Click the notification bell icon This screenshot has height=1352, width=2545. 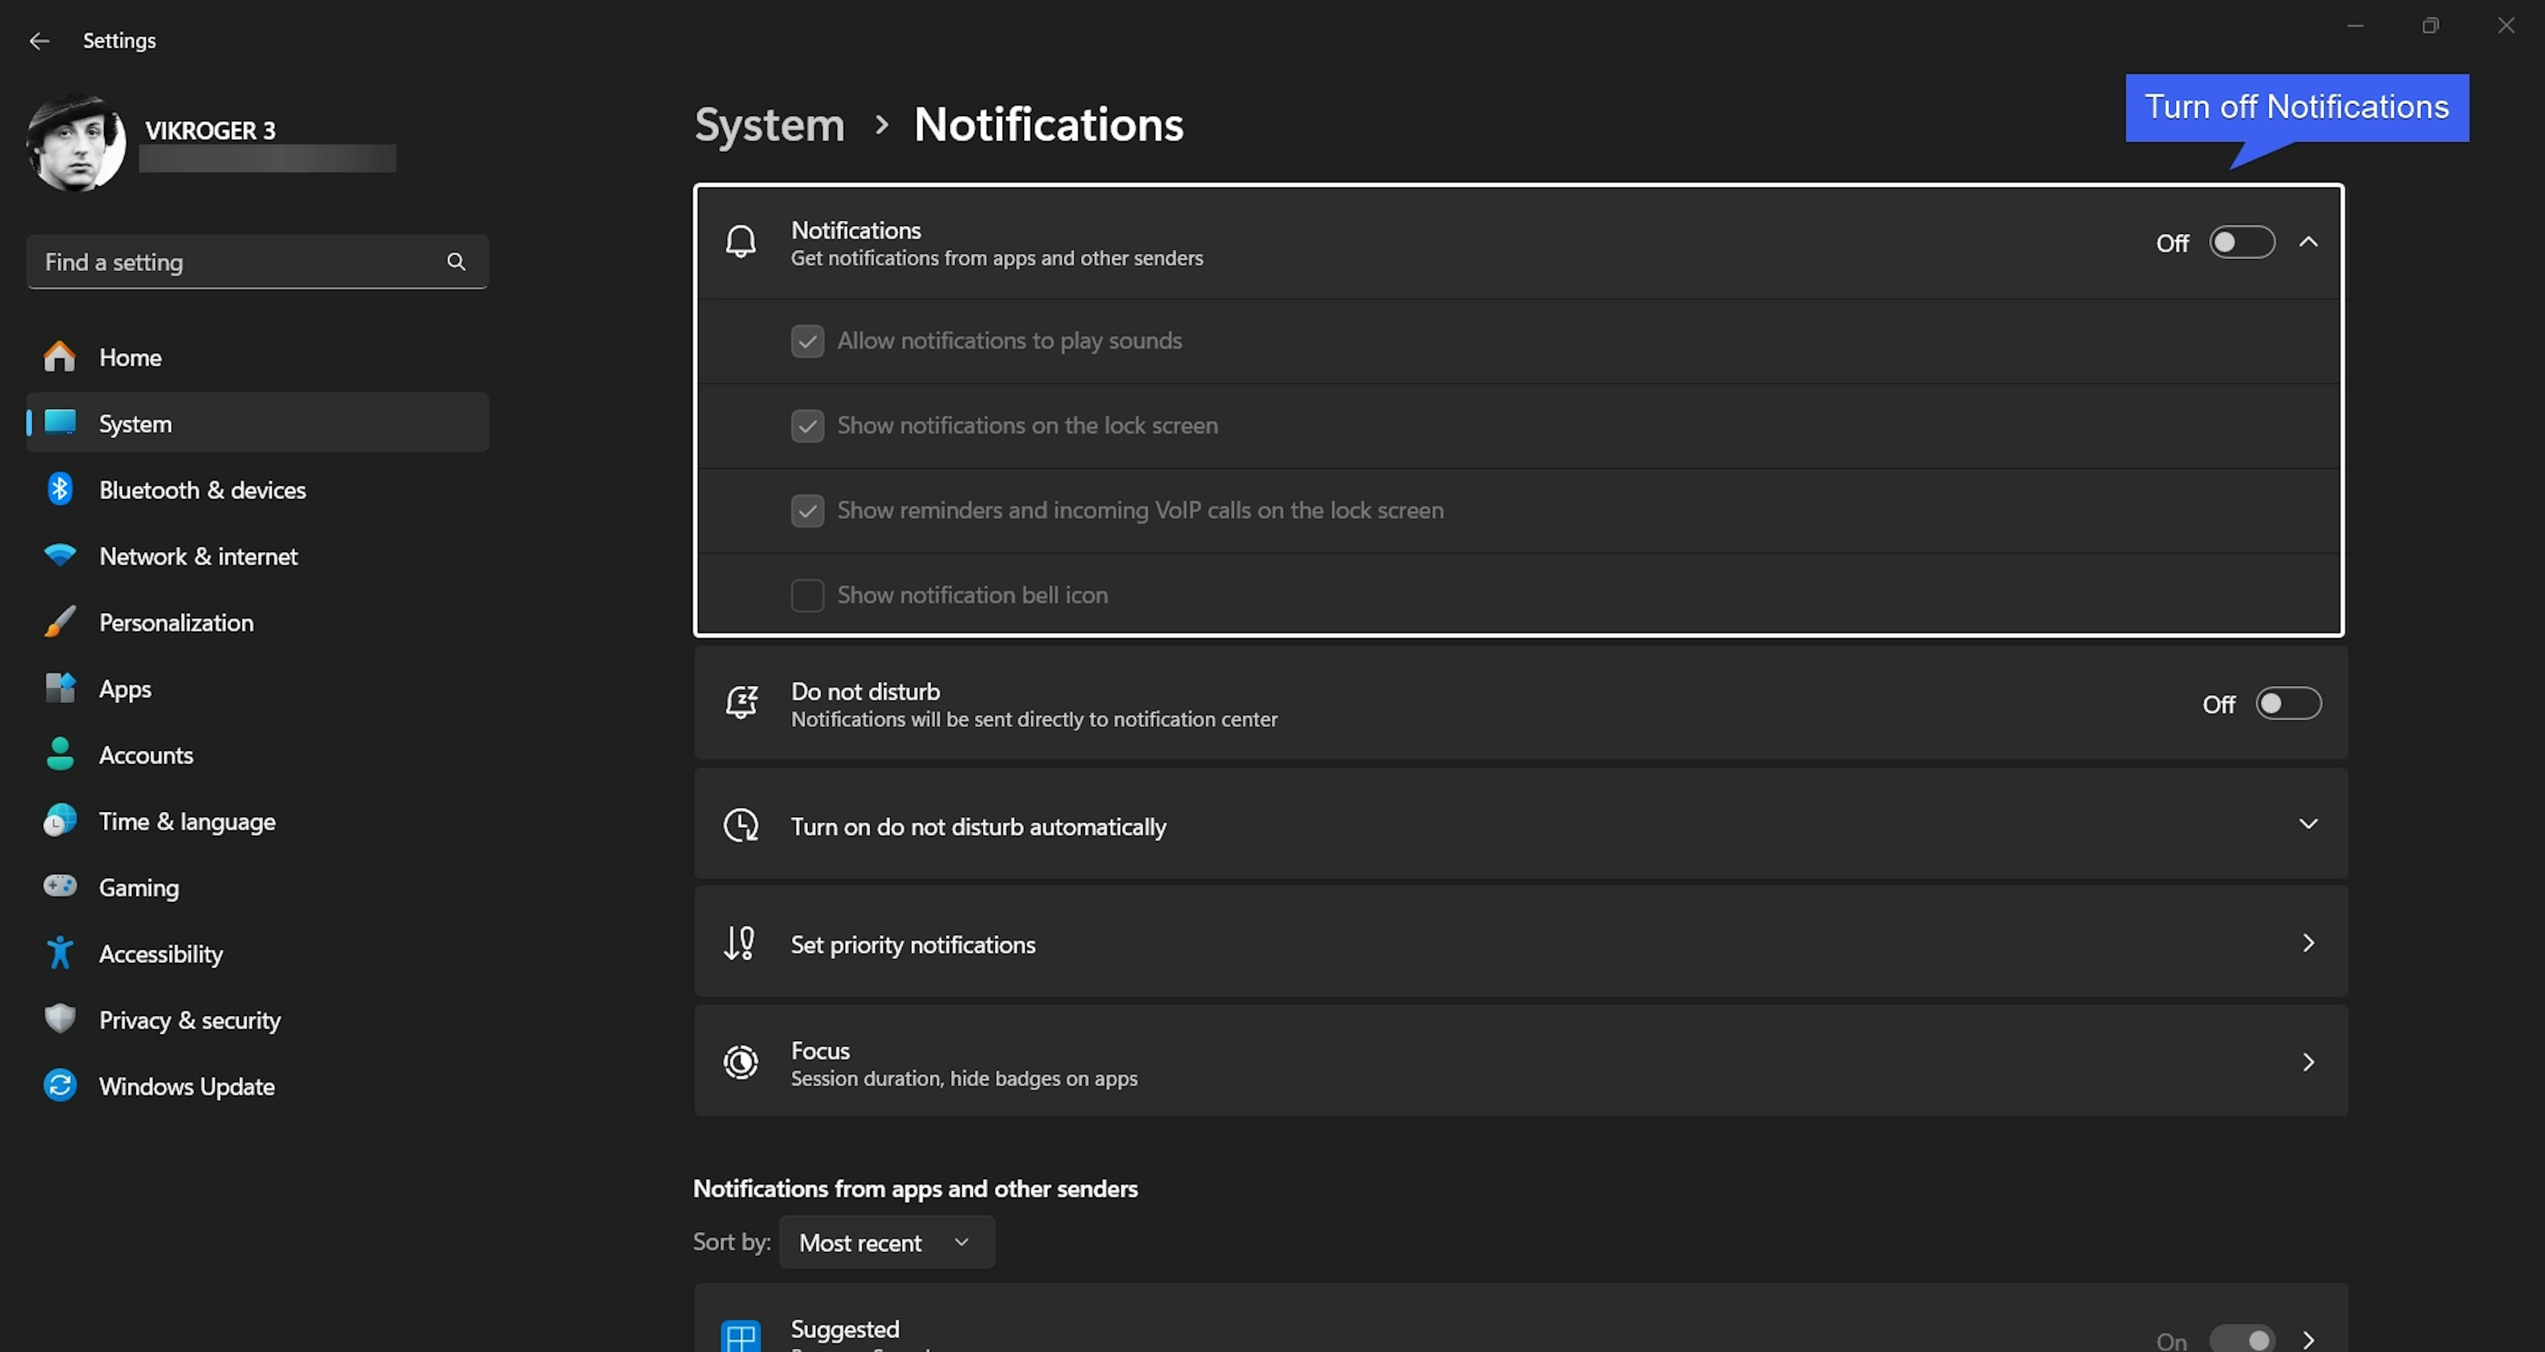740,242
